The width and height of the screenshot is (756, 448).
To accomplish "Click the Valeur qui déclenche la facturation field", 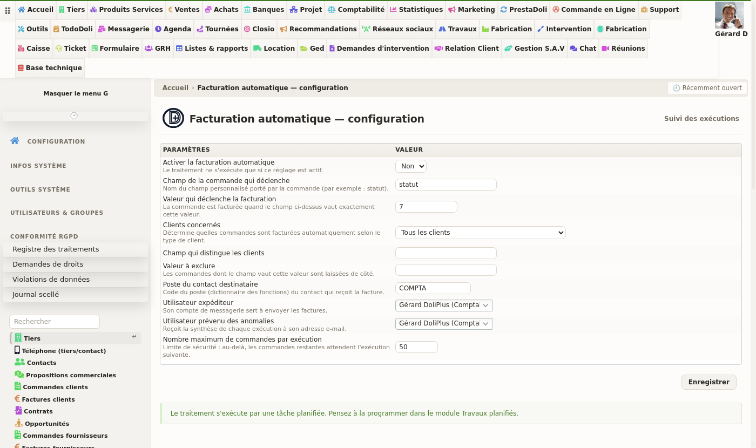I will click(x=426, y=207).
